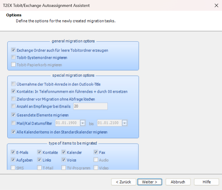Uncheck Exchange Ordner auch für leere Tobitordner erzeugen

pyautogui.click(x=13, y=50)
